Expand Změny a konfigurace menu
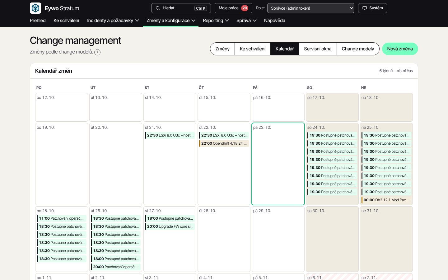 pyautogui.click(x=171, y=21)
